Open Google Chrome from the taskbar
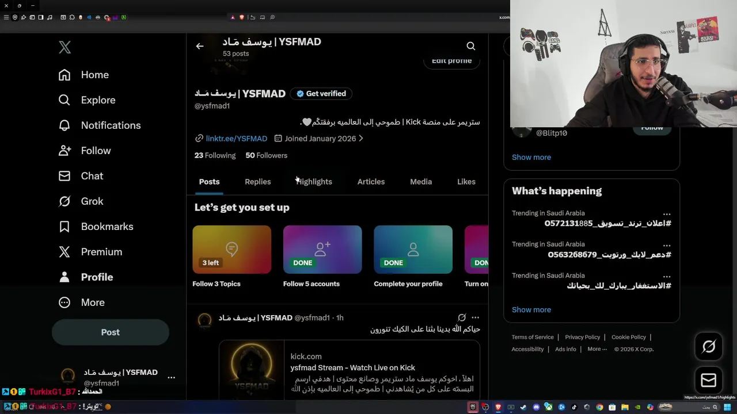Image resolution: width=737 pixels, height=414 pixels. coord(599,407)
